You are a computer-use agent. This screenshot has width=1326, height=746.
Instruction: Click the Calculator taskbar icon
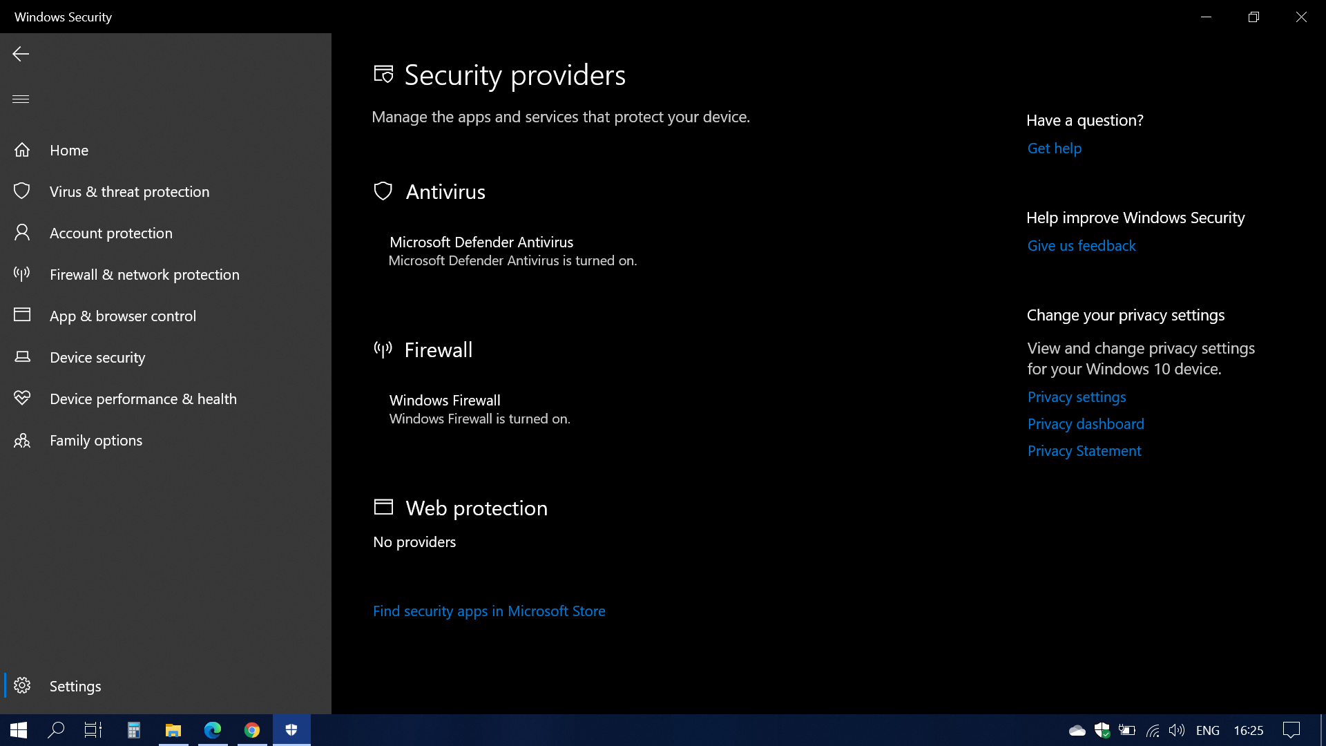pos(134,730)
